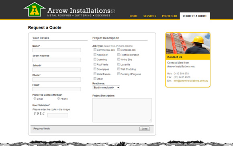Select the REQUEST A QUOTE tab
Screen dimensions: 233x146
pos(195,16)
